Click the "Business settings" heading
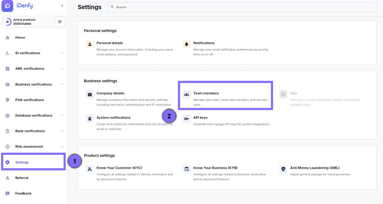 click(x=101, y=81)
